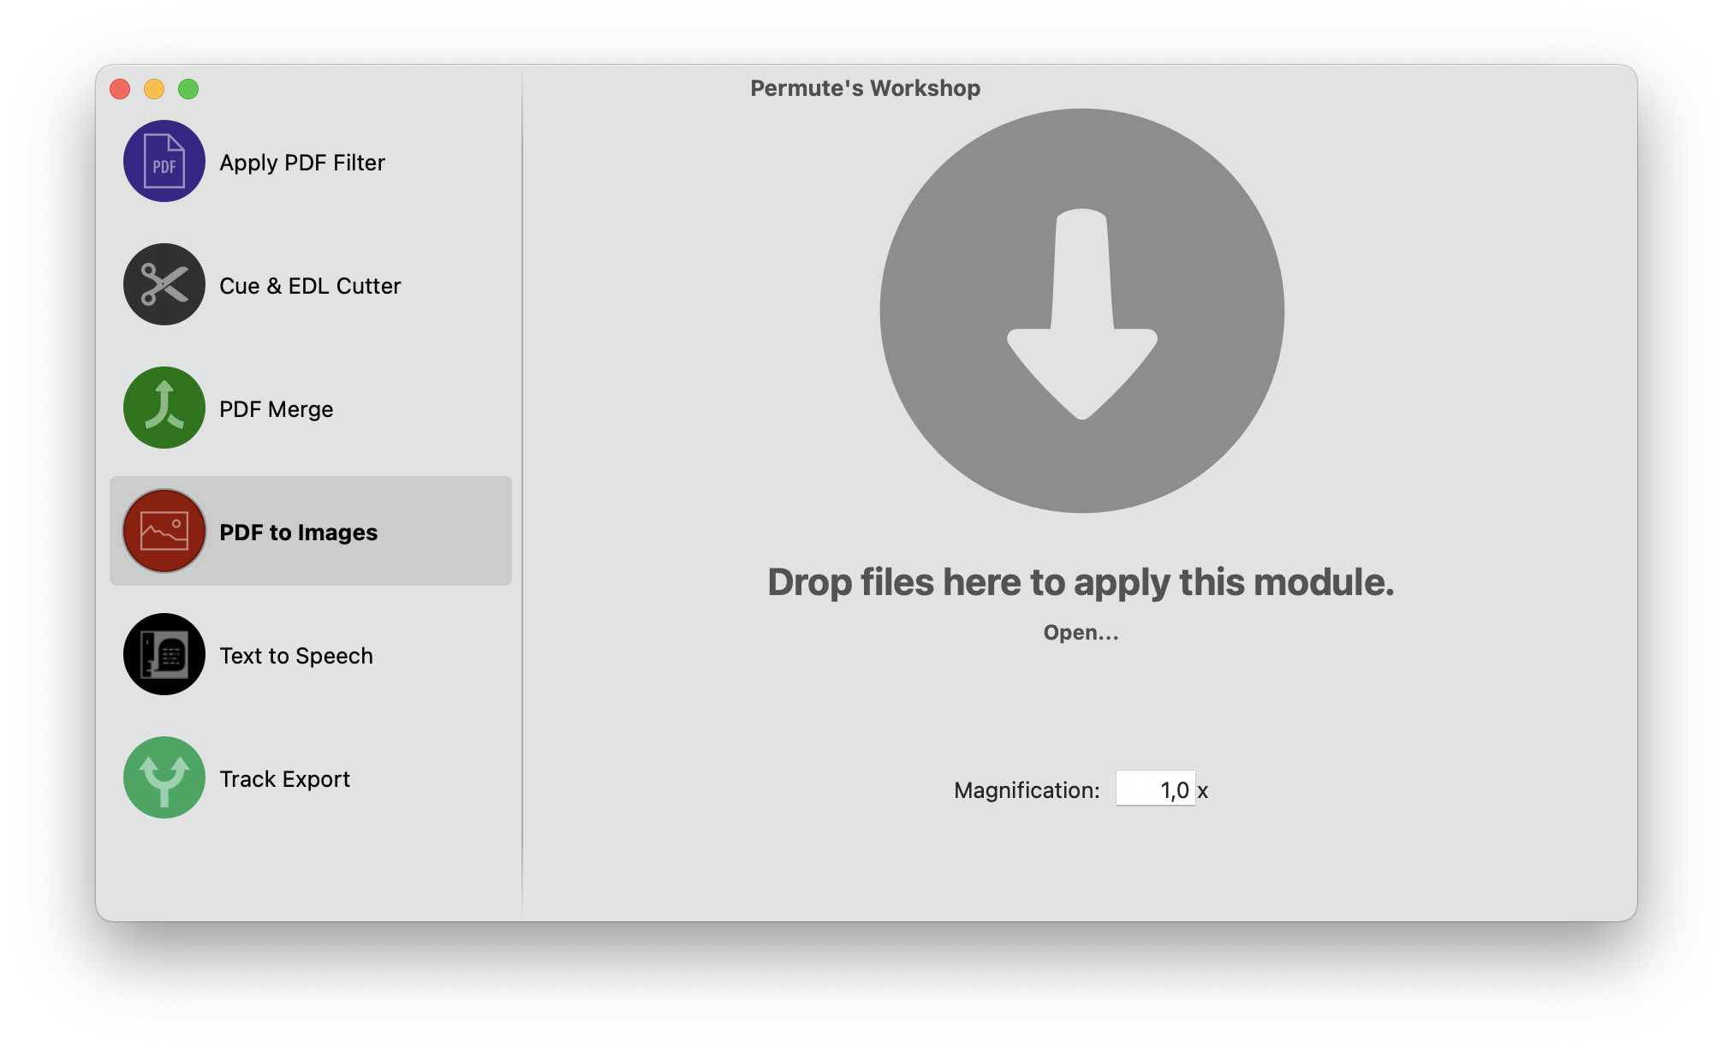Image resolution: width=1733 pixels, height=1048 pixels.
Task: Select the Apply PDF Filter label
Action: coord(302,163)
